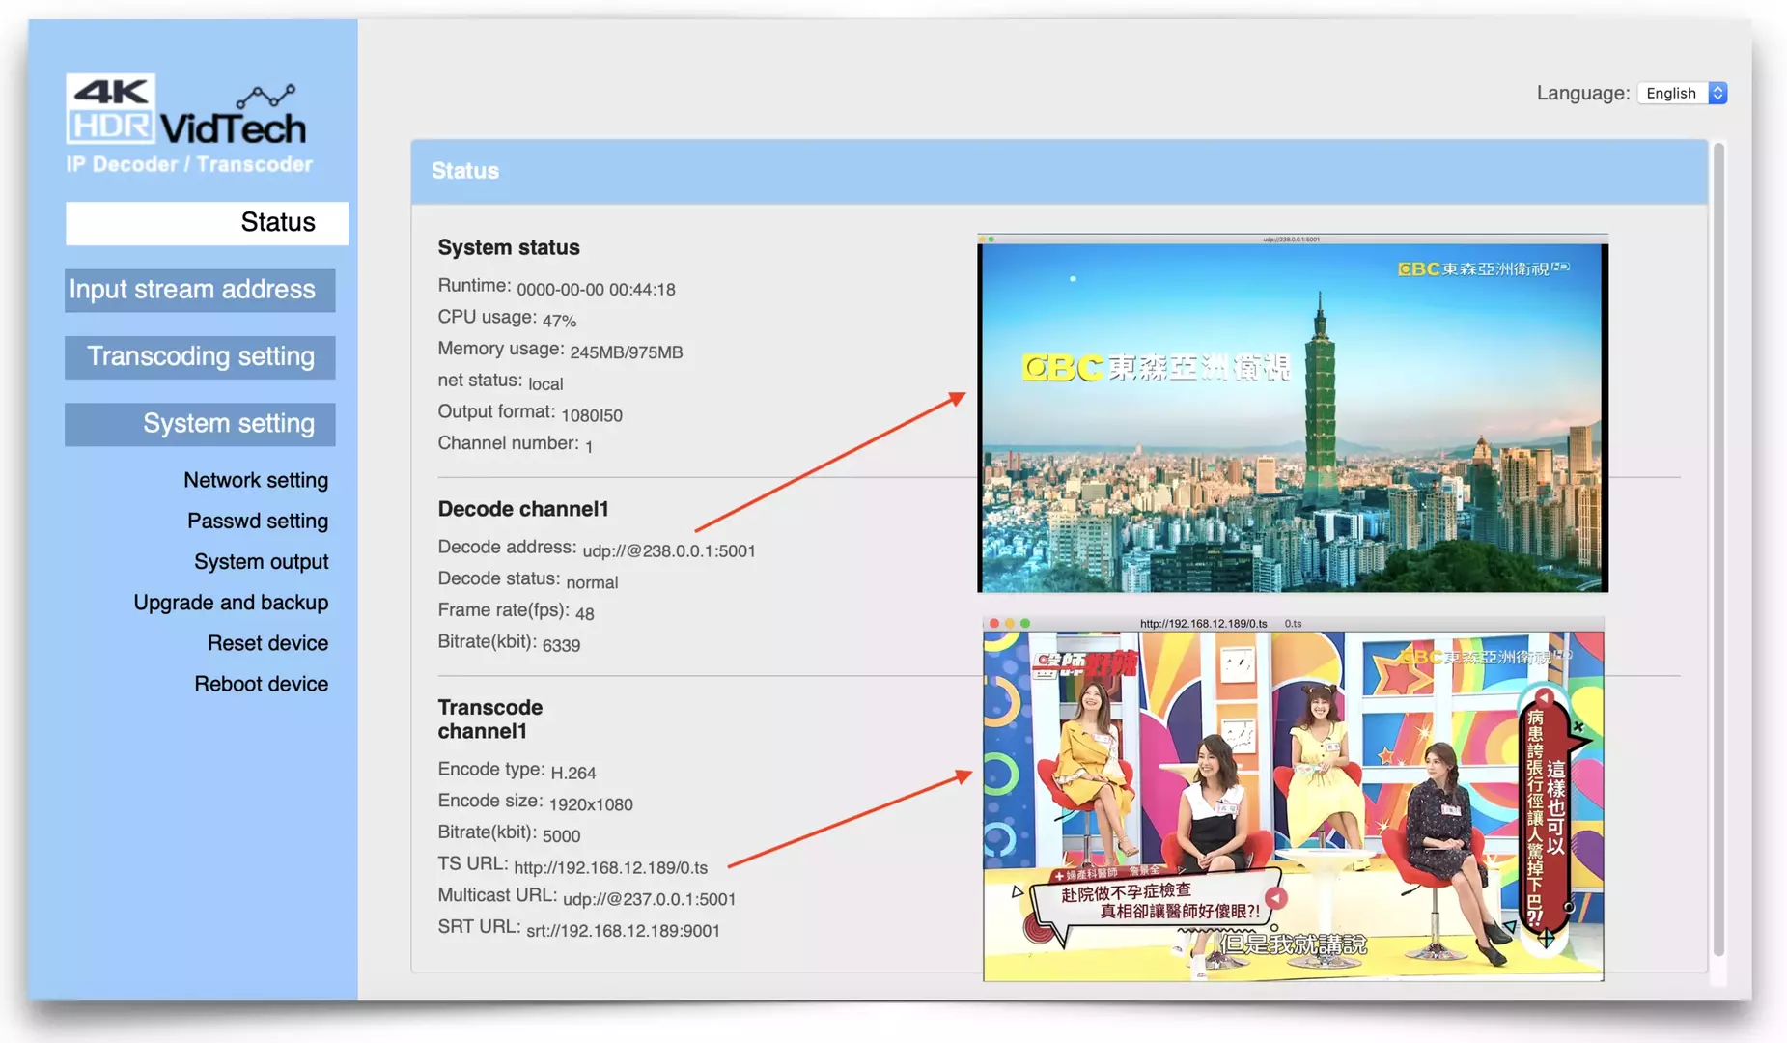This screenshot has width=1787, height=1043.
Task: Click the 4K HDR VidTech logo
Action: pos(186,110)
